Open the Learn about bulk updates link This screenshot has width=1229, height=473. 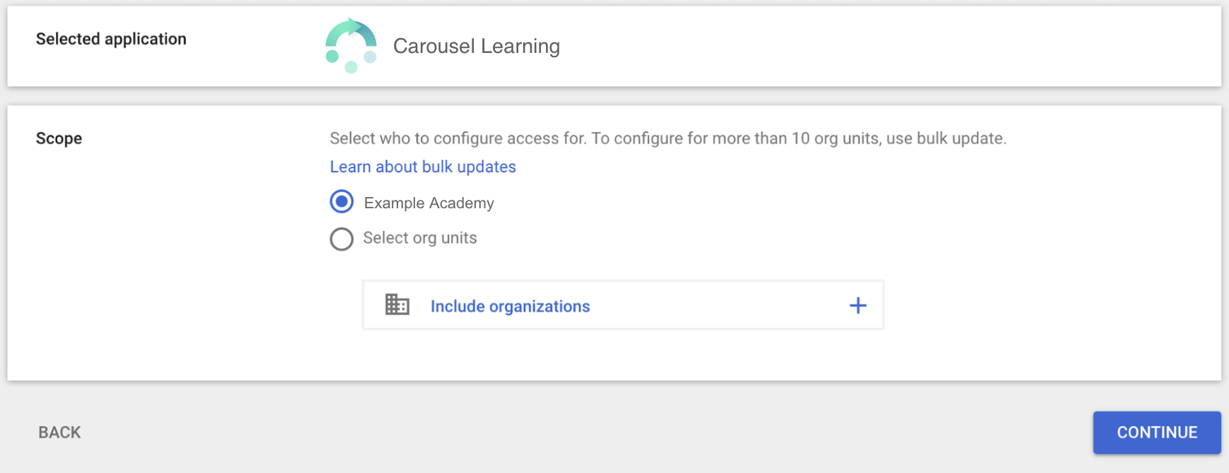pyautogui.click(x=423, y=167)
